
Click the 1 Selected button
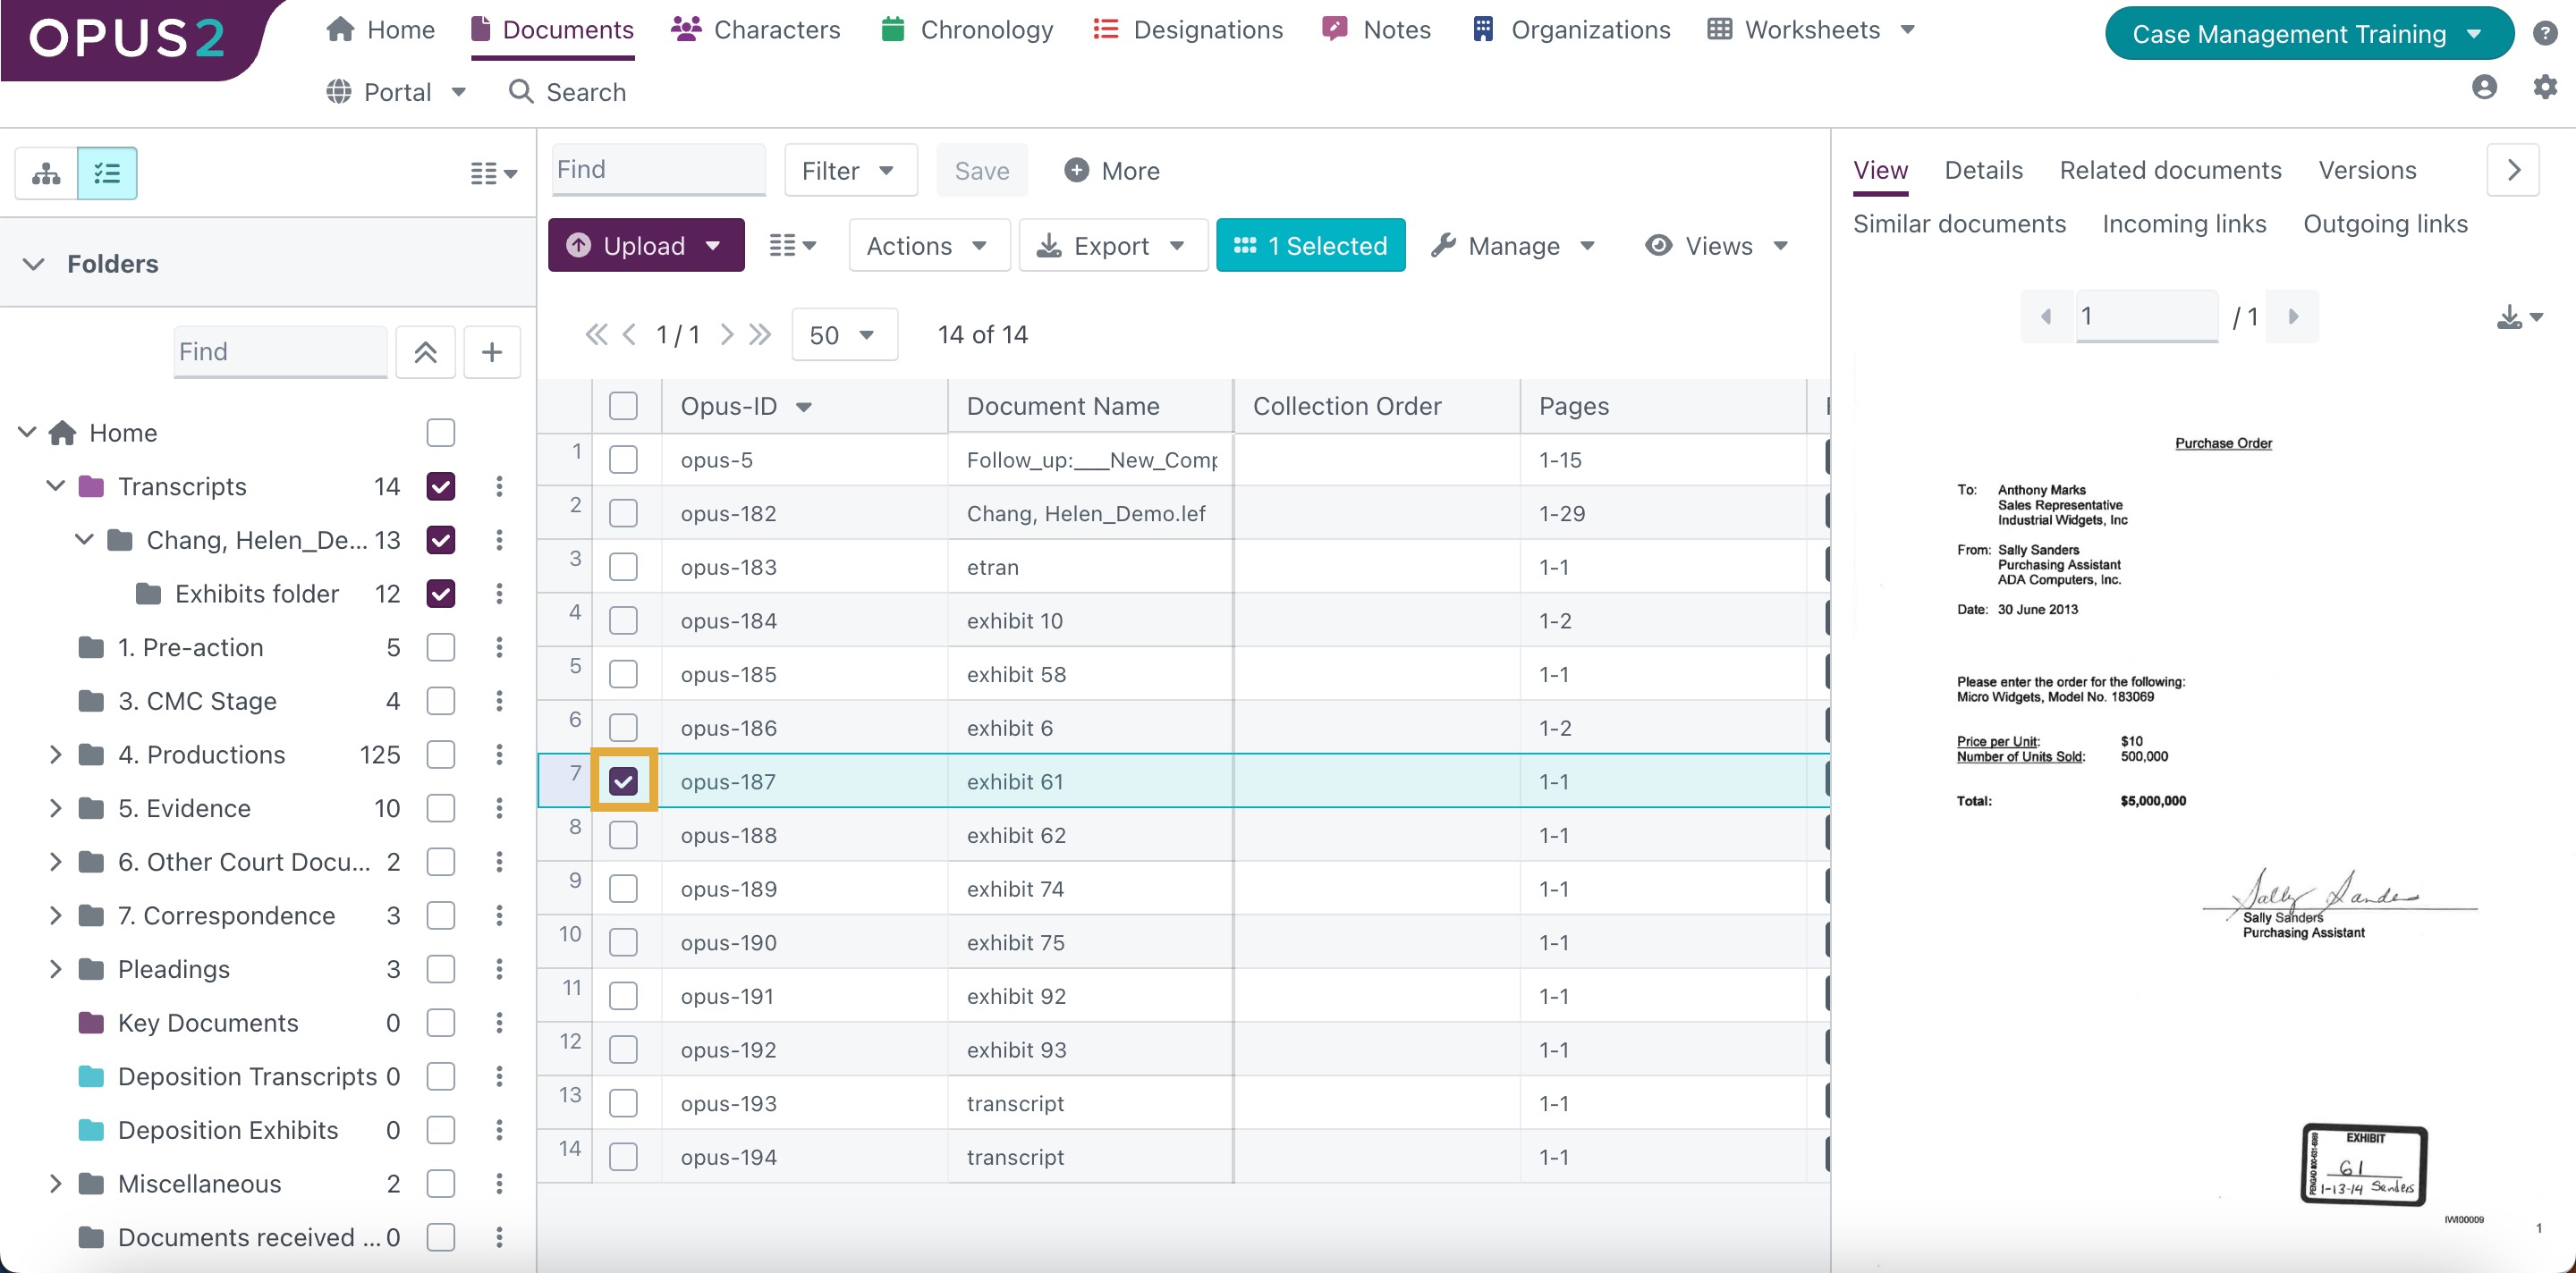(1310, 246)
